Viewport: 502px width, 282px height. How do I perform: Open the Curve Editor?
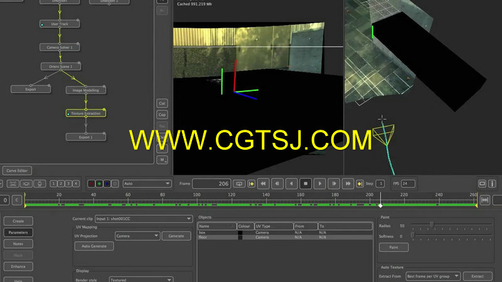[x=17, y=170]
